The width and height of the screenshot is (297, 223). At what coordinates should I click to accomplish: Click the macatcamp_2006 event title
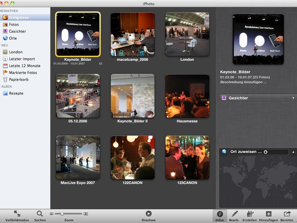(x=132, y=59)
